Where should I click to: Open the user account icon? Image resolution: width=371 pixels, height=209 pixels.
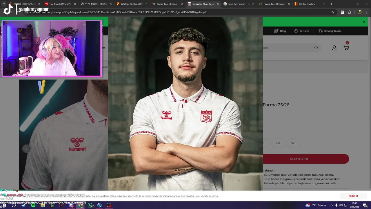tap(334, 48)
